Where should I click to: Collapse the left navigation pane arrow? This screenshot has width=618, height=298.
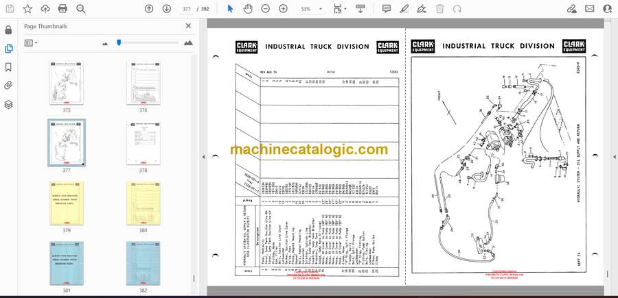click(204, 157)
